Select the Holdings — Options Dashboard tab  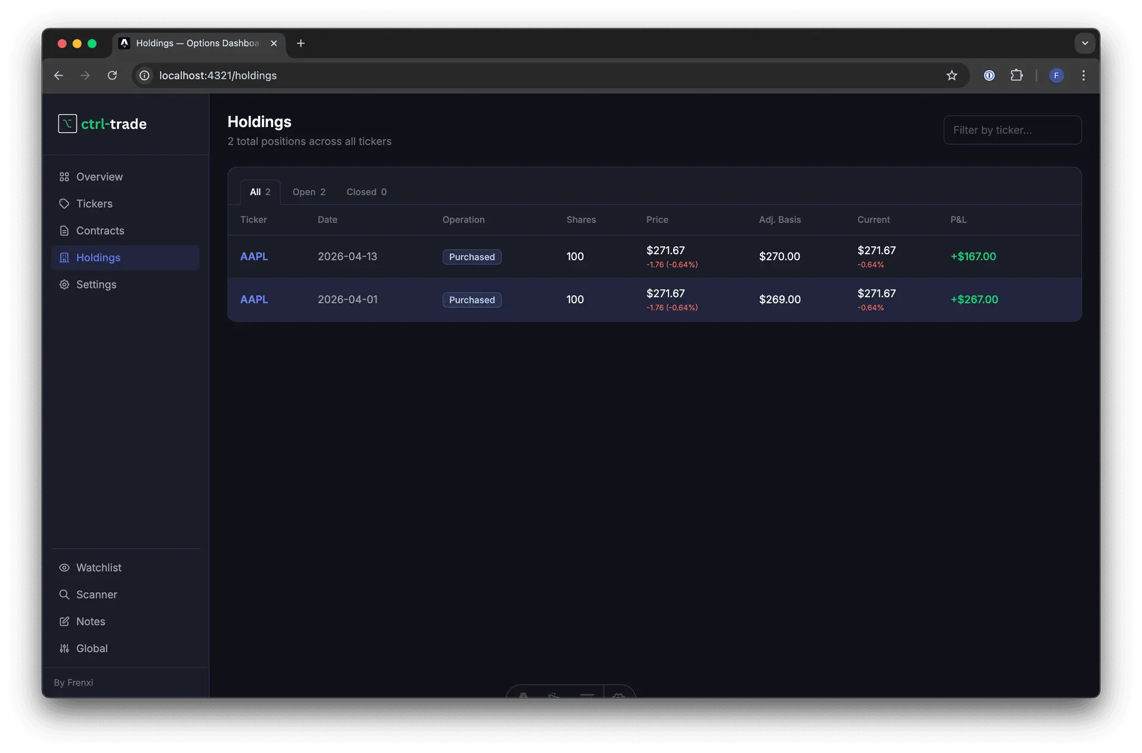(x=199, y=43)
